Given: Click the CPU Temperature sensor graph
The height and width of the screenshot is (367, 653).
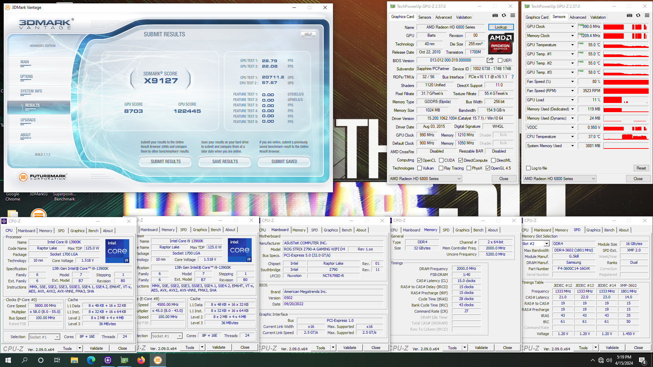Looking at the screenshot, I should (x=626, y=137).
